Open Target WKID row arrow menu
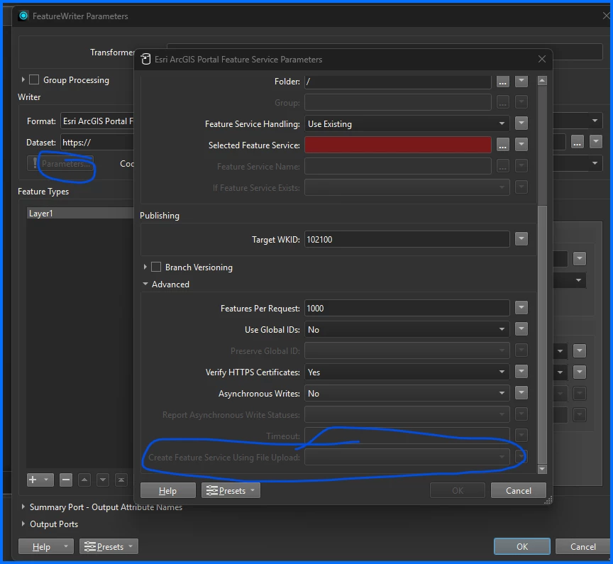 (521, 239)
